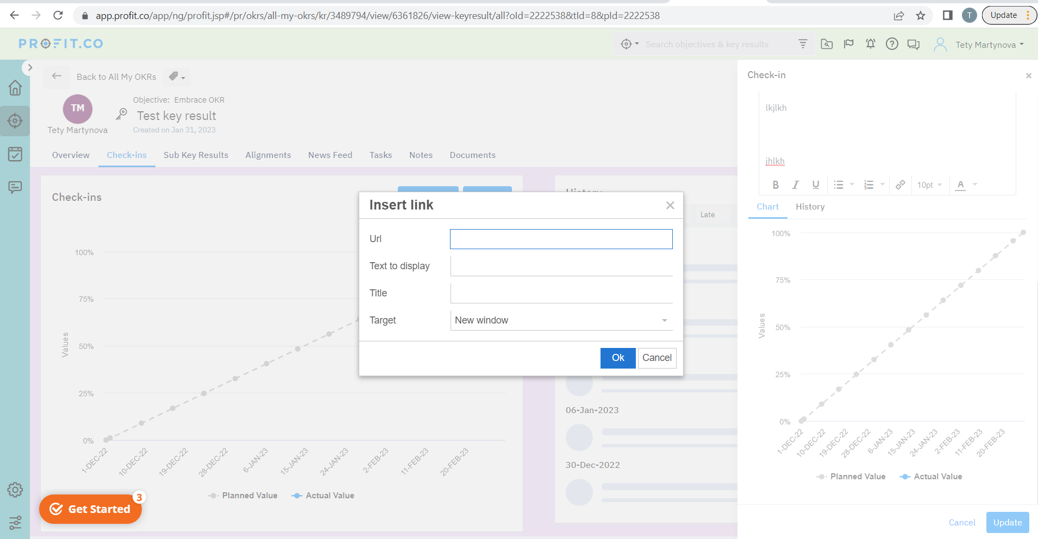Click the insert link icon in editor
The image size is (1038, 539).
pyautogui.click(x=901, y=185)
